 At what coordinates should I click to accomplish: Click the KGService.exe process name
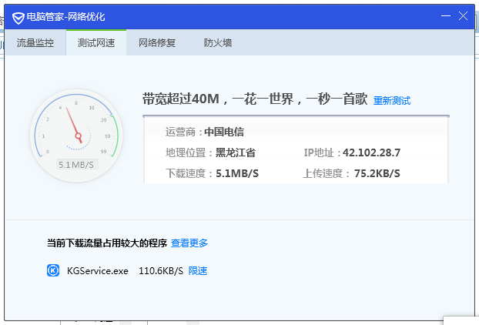pos(98,270)
